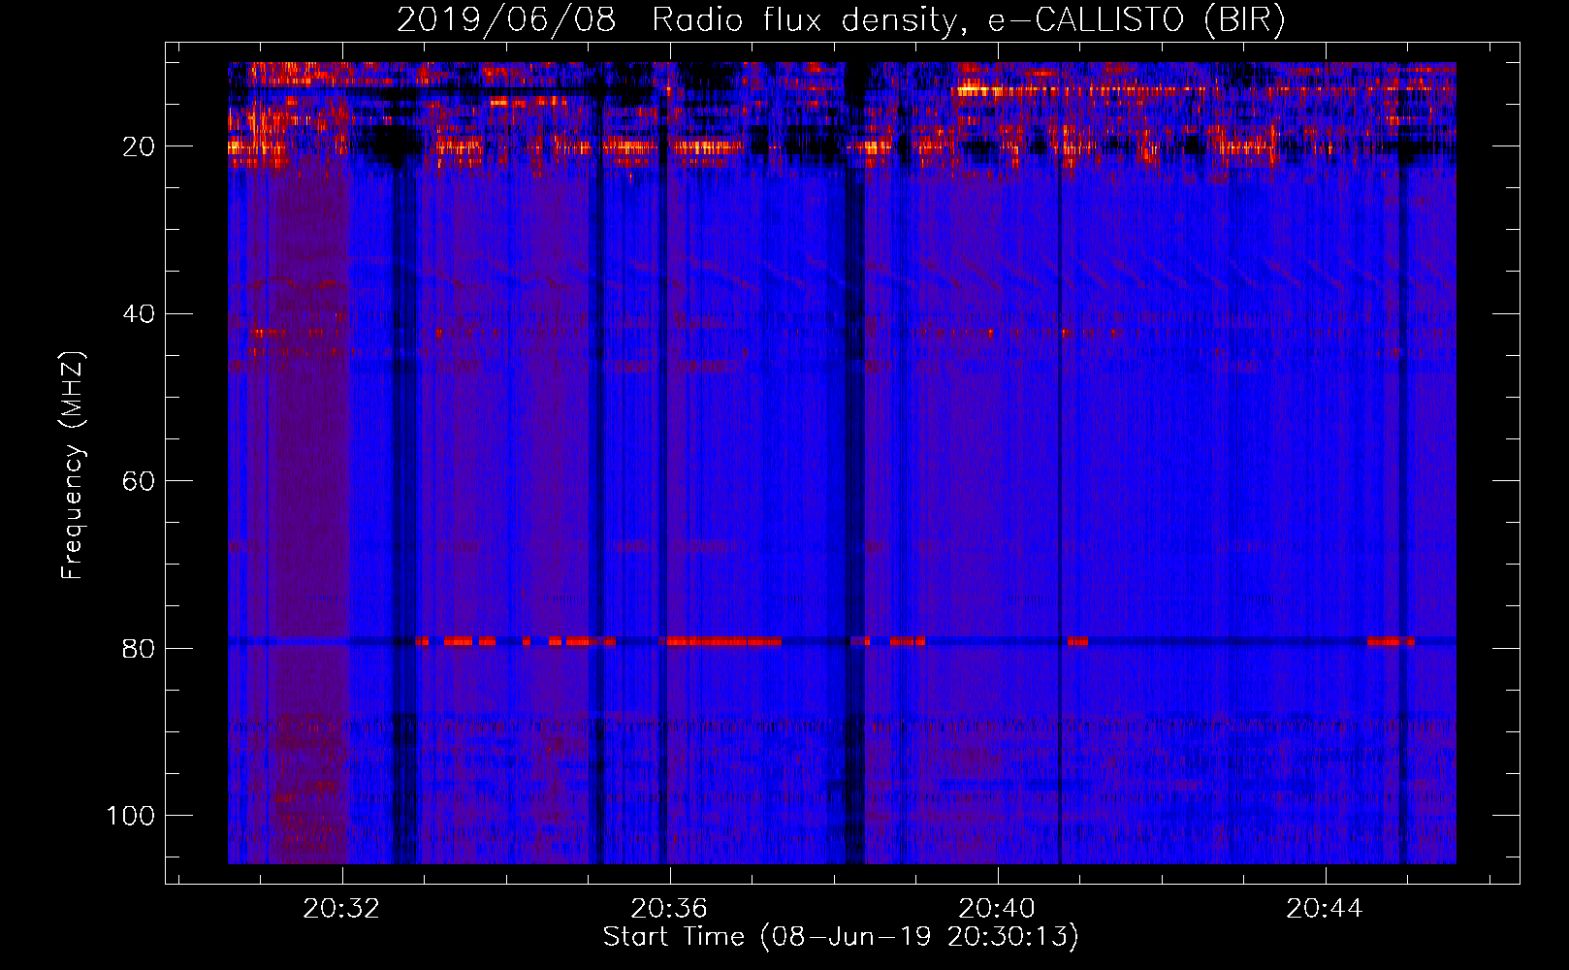The height and width of the screenshot is (970, 1569).
Task: Select the 20:36 time tick label
Action: tap(669, 909)
